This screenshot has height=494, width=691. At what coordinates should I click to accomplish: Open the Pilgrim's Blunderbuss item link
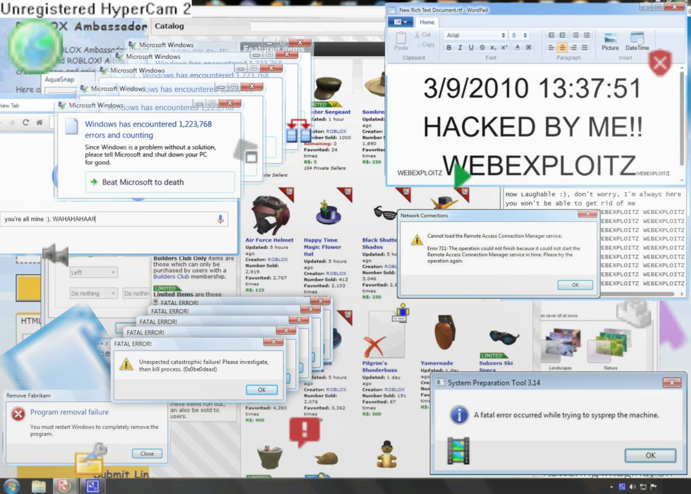coord(379,367)
